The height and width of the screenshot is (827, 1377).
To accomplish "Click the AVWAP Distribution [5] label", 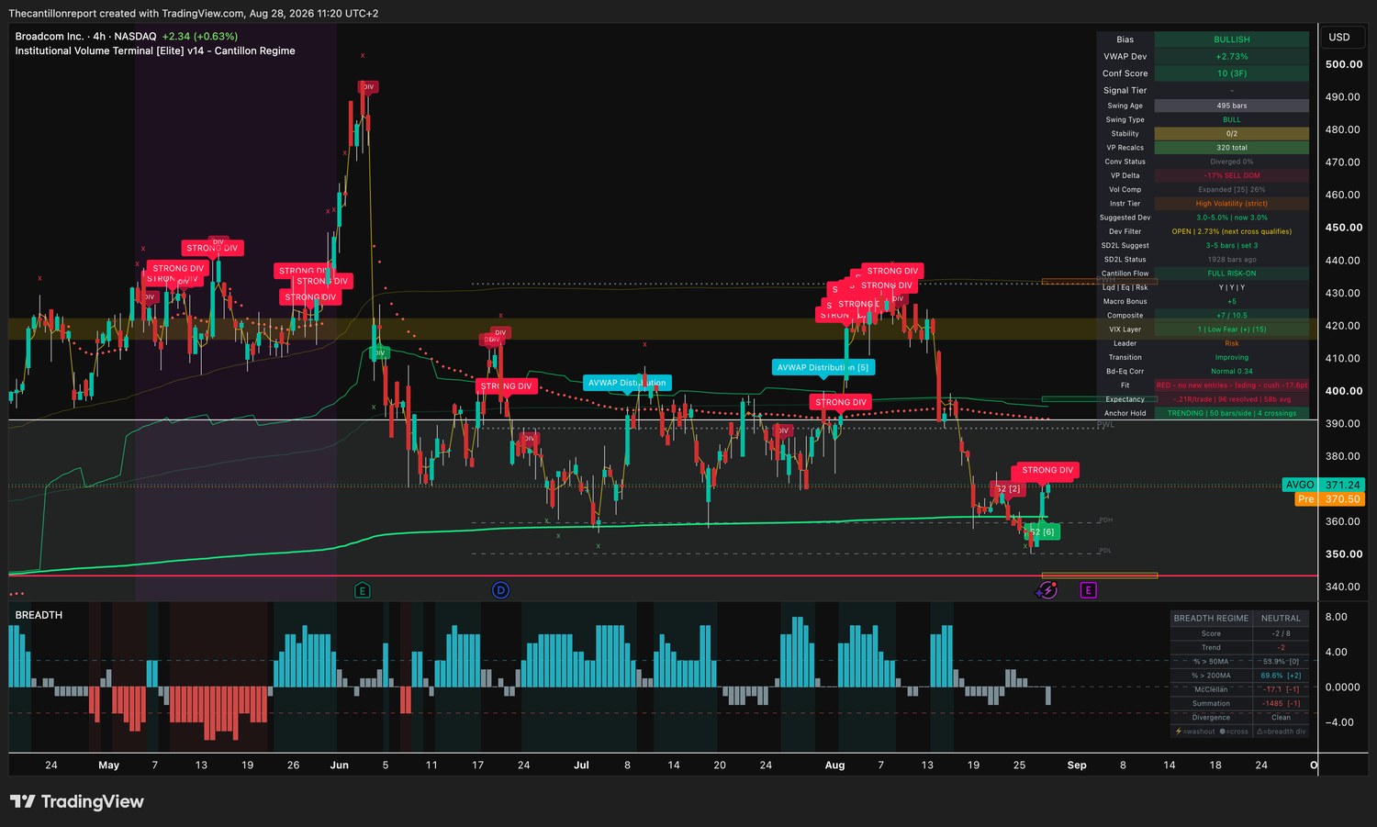I will (x=823, y=367).
